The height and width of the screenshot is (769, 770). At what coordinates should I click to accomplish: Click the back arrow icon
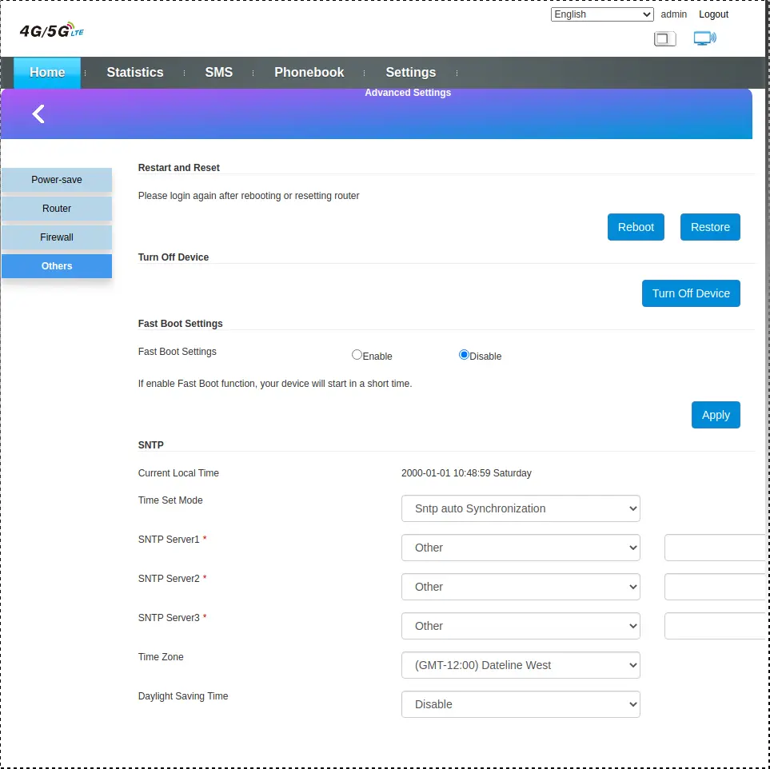[38, 114]
